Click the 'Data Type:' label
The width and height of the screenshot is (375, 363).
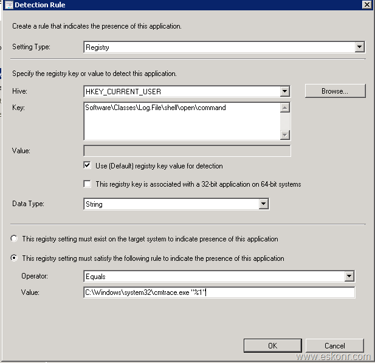[x=28, y=204]
